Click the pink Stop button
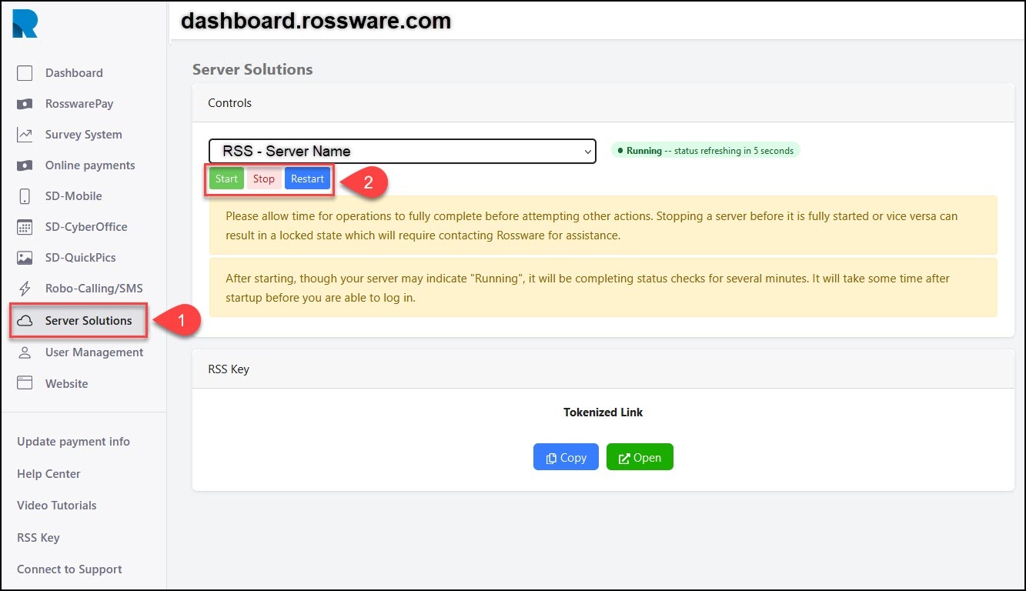The image size is (1026, 591). pos(264,179)
